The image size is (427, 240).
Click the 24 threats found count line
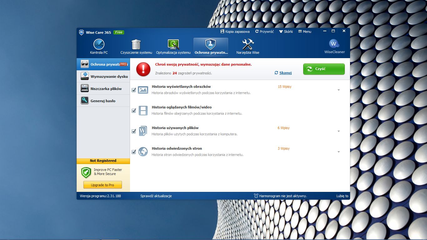click(183, 73)
